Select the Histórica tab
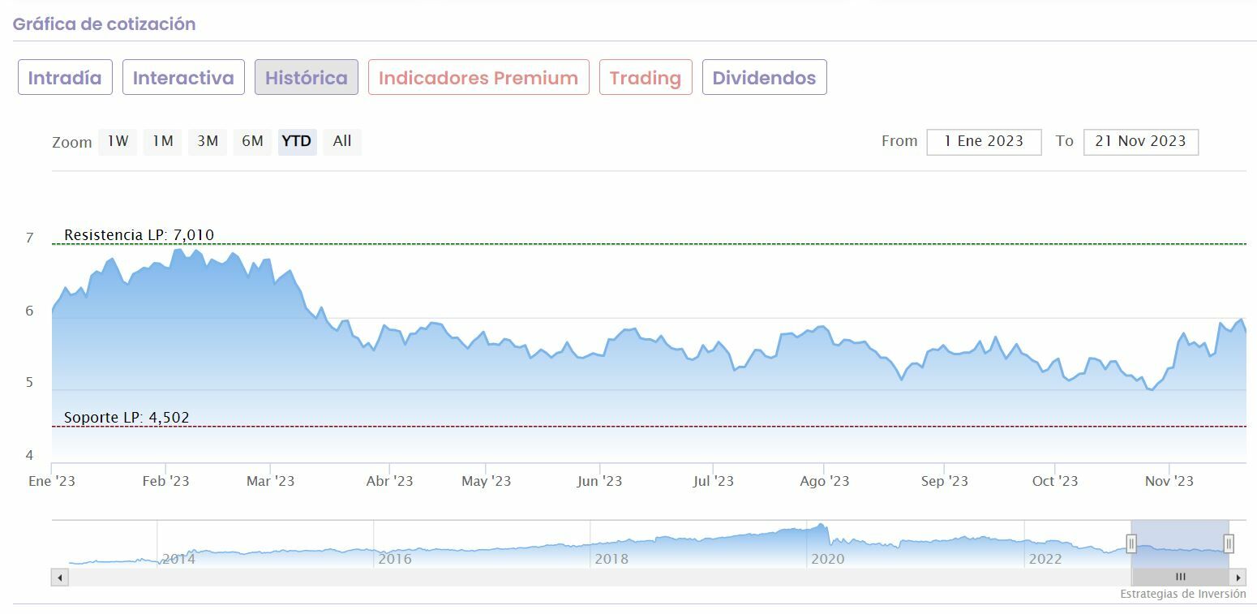Screen dimensions: 1257x614 pyautogui.click(x=306, y=78)
